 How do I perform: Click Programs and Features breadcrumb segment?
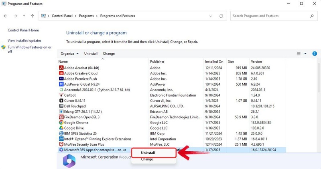(x=118, y=16)
